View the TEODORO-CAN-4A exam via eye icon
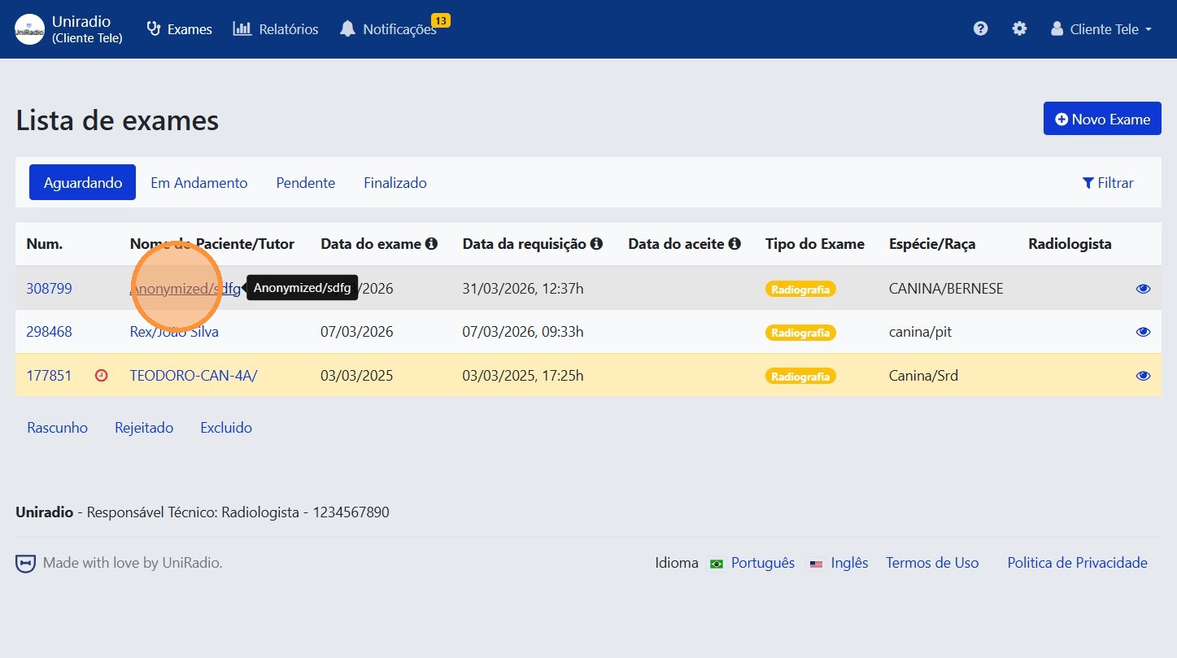The image size is (1177, 658). pyautogui.click(x=1143, y=376)
